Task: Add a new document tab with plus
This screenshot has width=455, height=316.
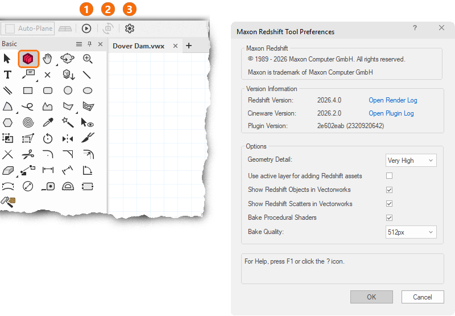Action: click(x=189, y=46)
